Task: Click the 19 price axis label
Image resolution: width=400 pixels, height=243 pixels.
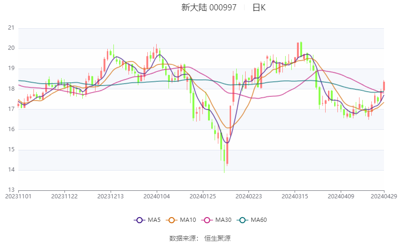Action: coord(11,69)
